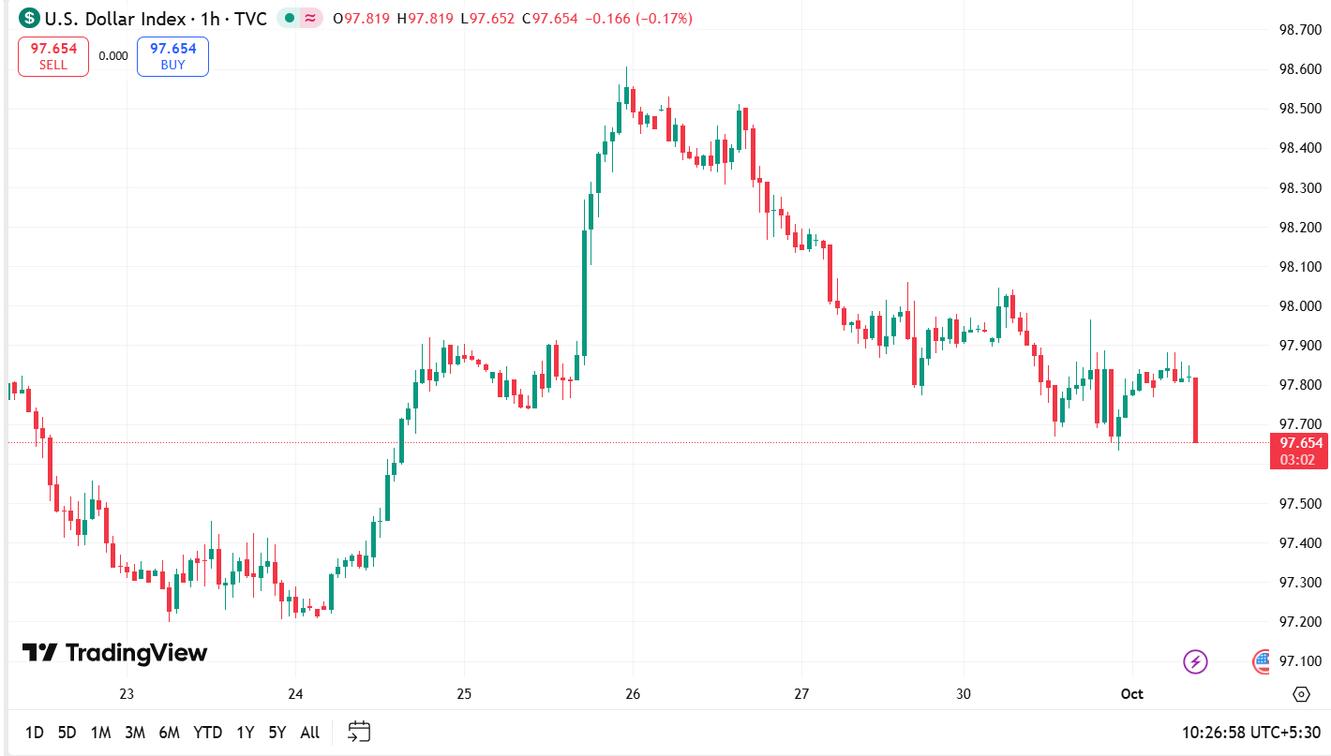Click the U.S. Dollar Index symbol logo
The width and height of the screenshot is (1331, 756).
coord(30,19)
